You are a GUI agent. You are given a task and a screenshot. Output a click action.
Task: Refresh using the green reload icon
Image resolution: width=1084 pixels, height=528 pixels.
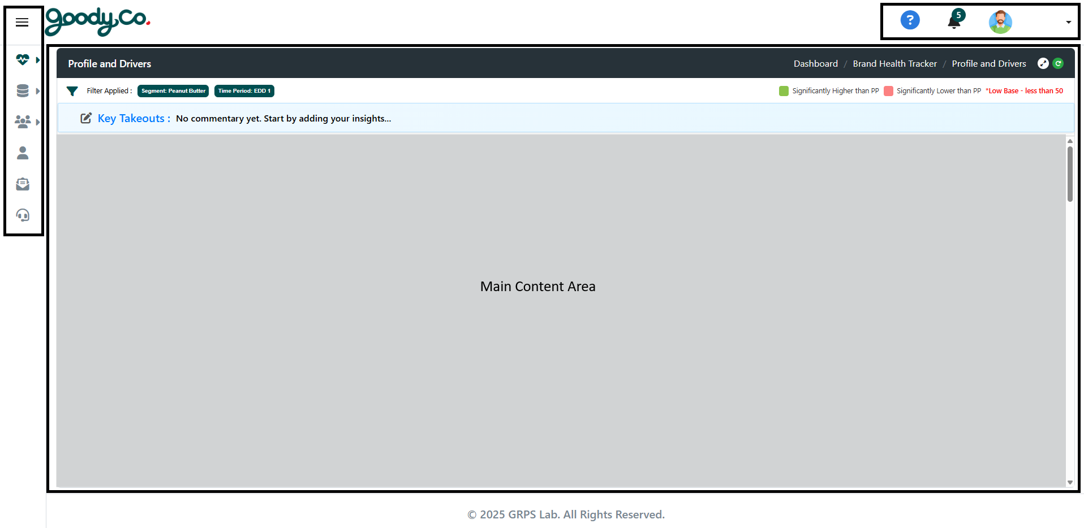coord(1058,64)
